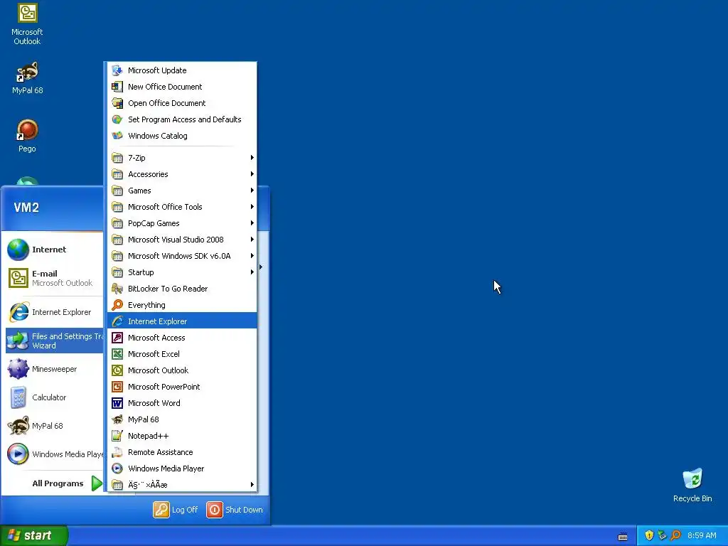Open pinned E-mail Microsoft Outlook item
This screenshot has height=546, width=728.
[x=54, y=278]
